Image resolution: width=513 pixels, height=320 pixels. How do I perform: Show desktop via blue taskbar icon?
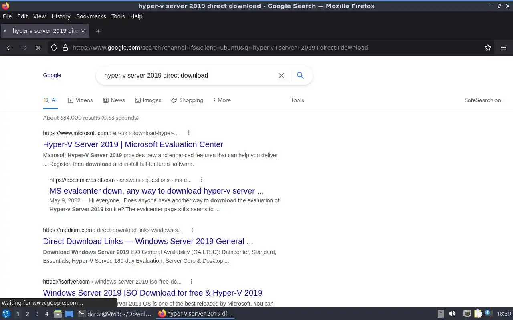pos(69,314)
